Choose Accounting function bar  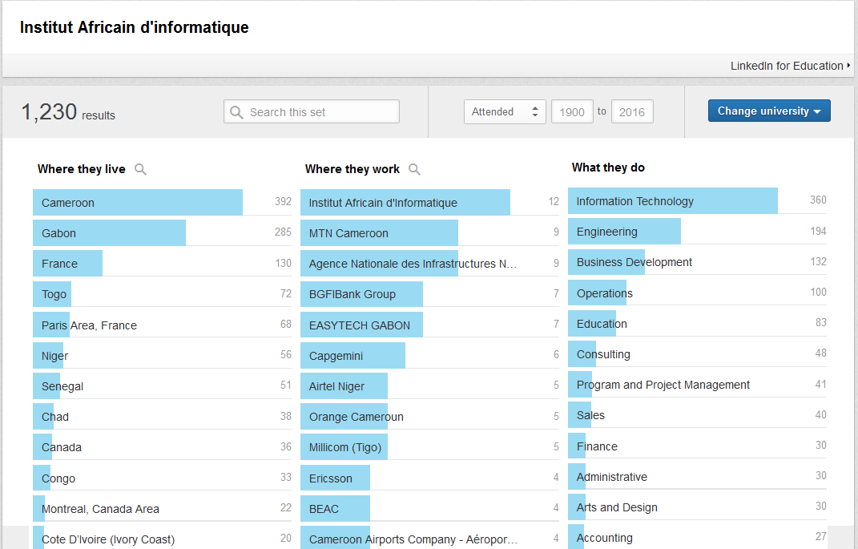coord(697,537)
